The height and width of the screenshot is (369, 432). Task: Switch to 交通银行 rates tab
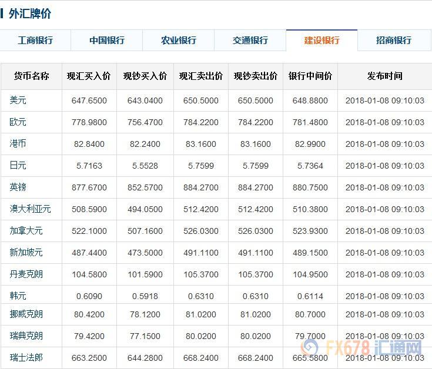[250, 40]
